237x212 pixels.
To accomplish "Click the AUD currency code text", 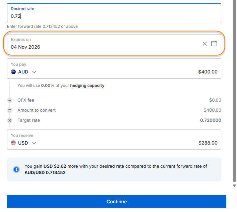I will (x=23, y=72).
